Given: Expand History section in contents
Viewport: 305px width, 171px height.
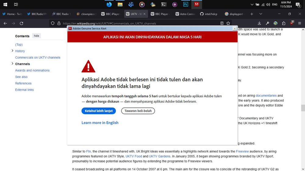Looking at the screenshot, I should click(13, 51).
